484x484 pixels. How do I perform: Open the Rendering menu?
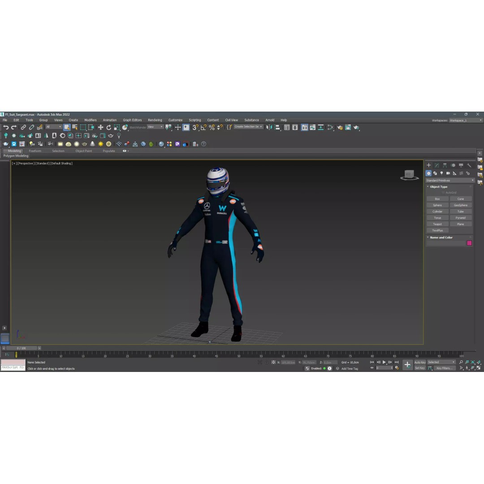(x=155, y=120)
